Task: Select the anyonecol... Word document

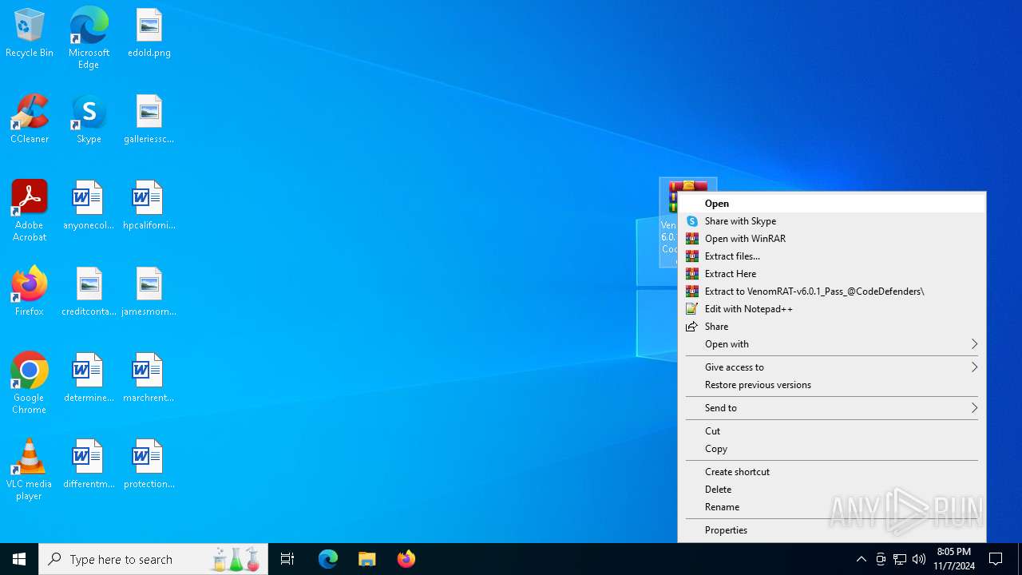Action: (x=89, y=206)
